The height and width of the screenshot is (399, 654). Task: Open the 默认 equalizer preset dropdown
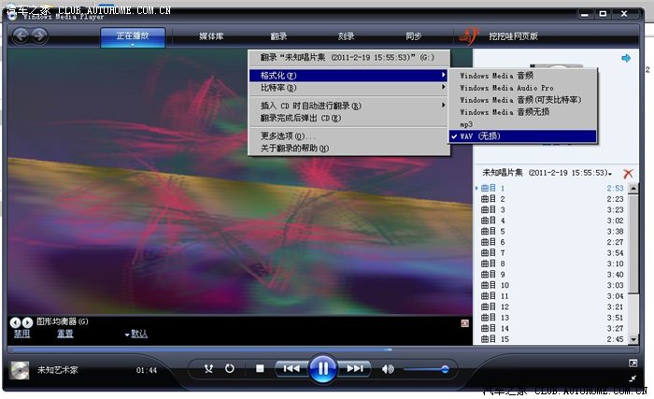135,334
